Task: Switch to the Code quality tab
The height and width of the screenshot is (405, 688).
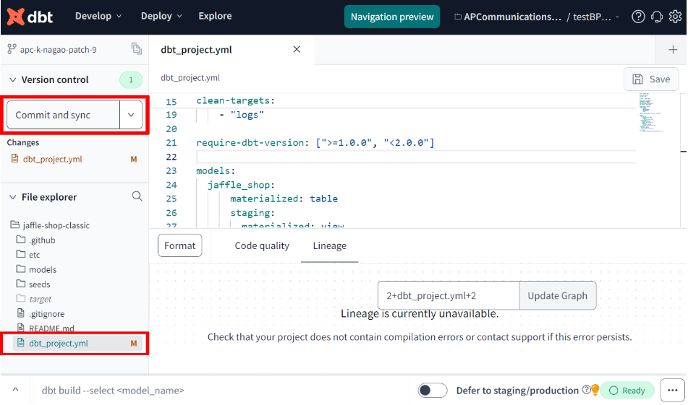Action: 262,245
